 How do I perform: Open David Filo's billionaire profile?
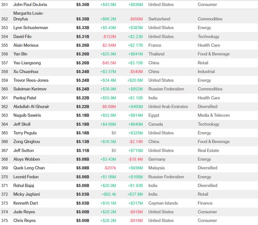[x=22, y=37]
